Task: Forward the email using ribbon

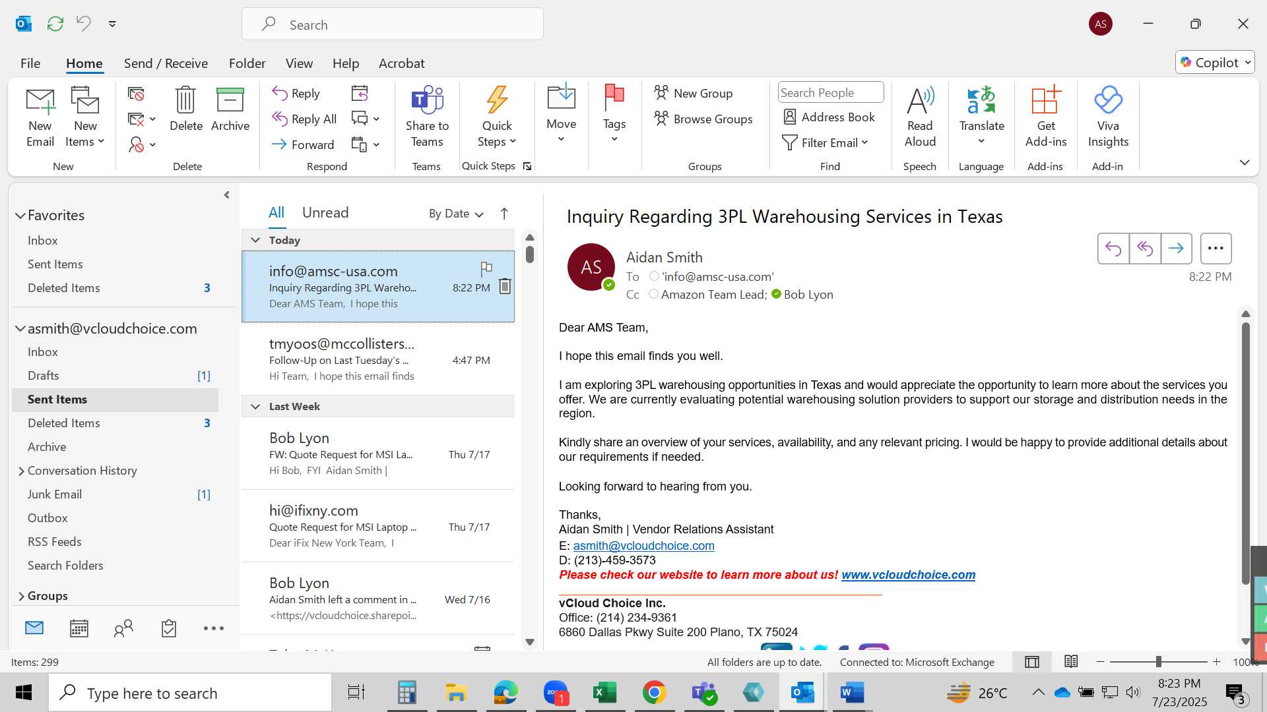Action: [x=303, y=144]
